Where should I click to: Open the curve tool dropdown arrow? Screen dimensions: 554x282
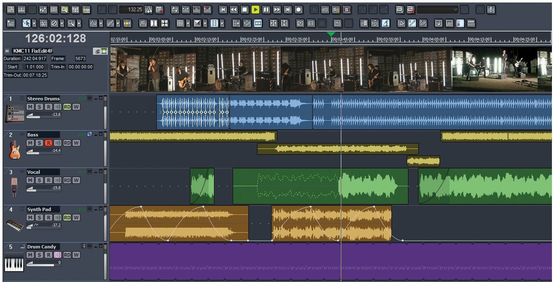pyautogui.click(x=101, y=23)
